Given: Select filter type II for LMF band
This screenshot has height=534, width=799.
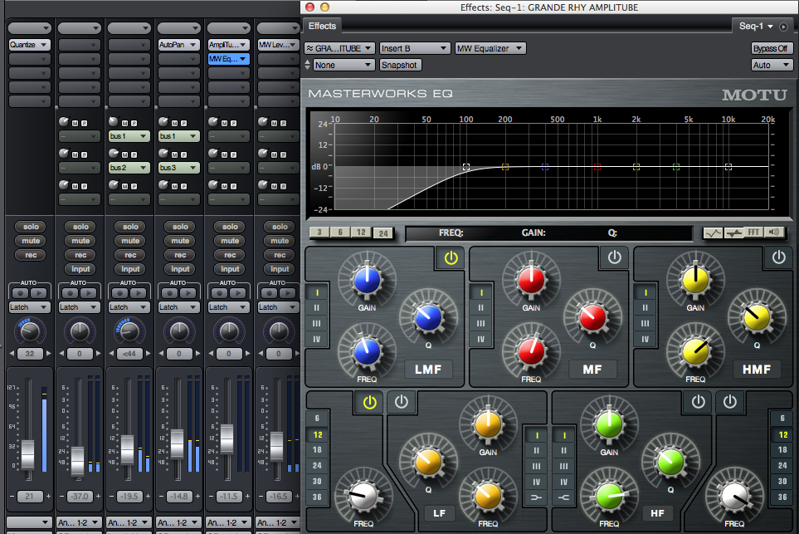Looking at the screenshot, I should [x=316, y=308].
